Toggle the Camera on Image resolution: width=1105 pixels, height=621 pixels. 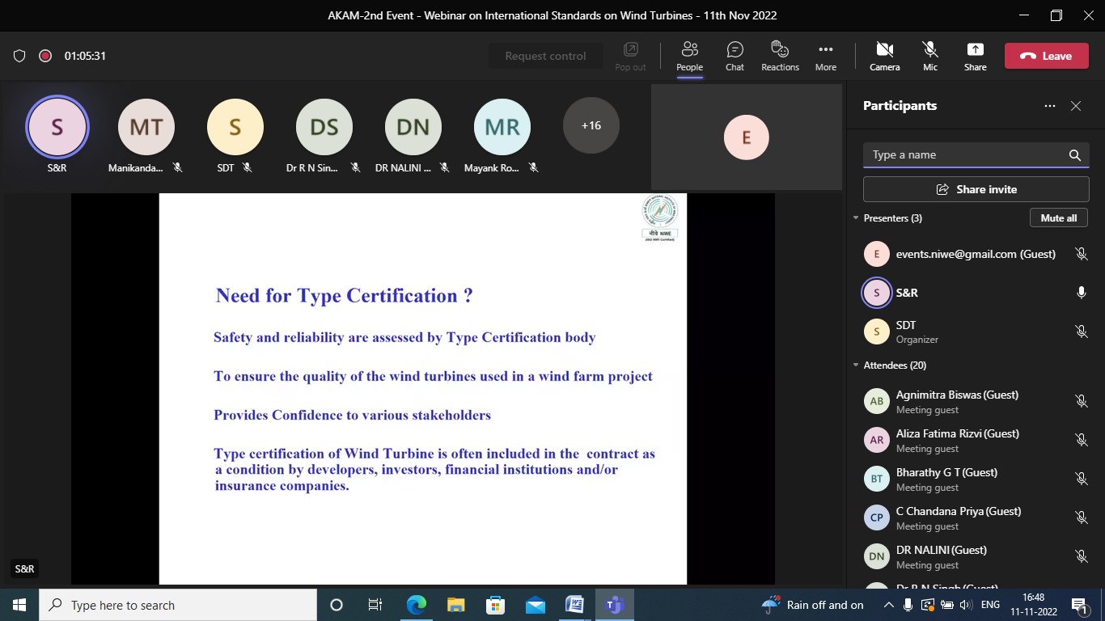coord(884,56)
